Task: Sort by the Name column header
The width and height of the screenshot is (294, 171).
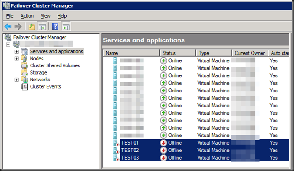Action: [x=131, y=53]
